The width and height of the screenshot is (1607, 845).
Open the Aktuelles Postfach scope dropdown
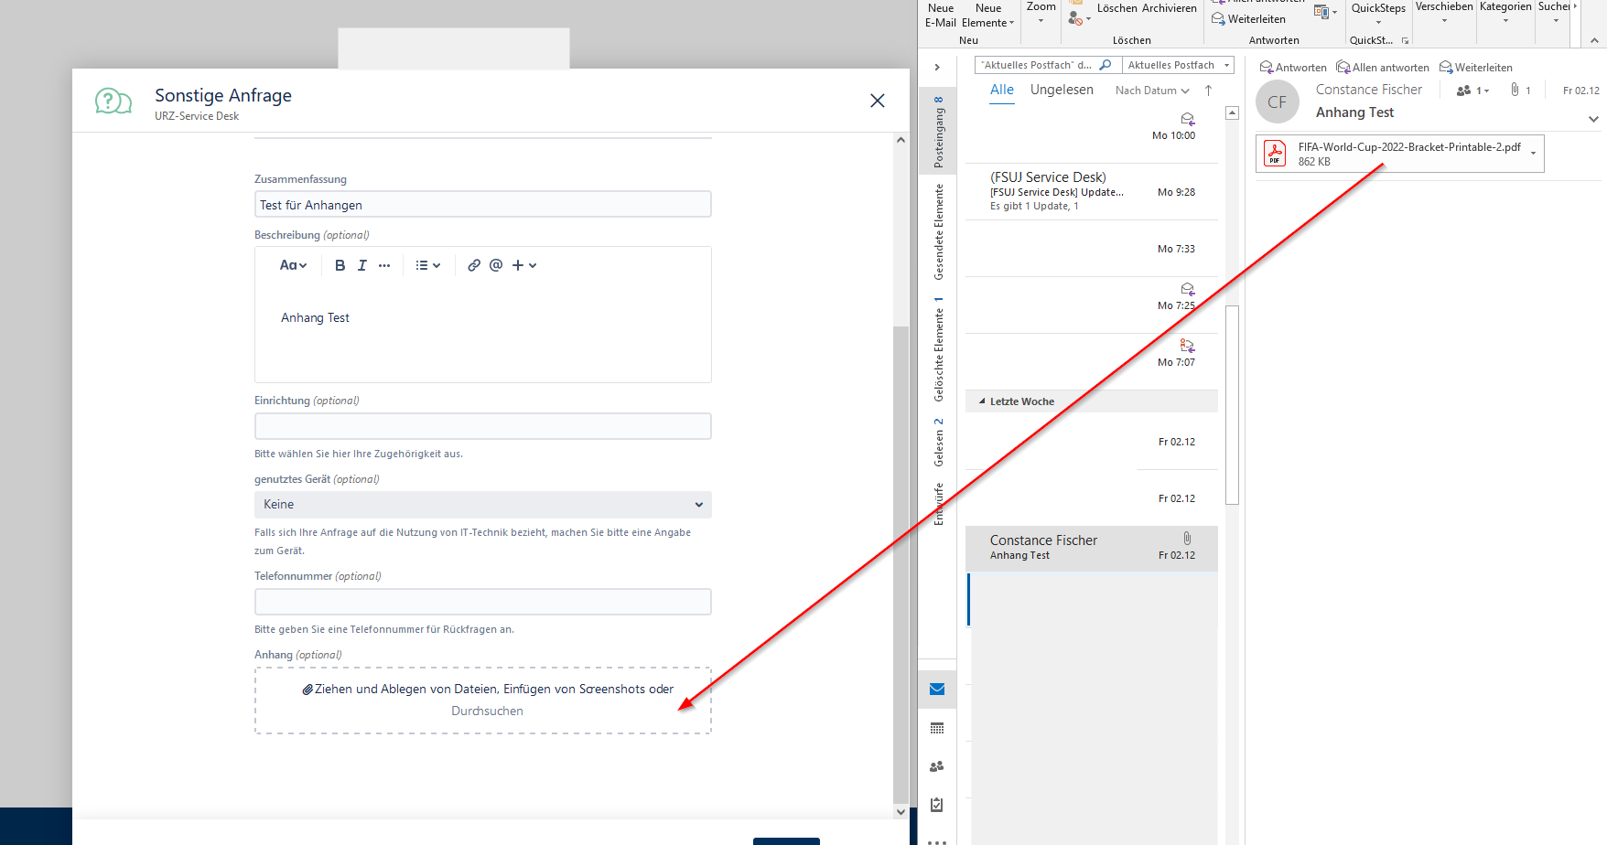pos(1179,65)
